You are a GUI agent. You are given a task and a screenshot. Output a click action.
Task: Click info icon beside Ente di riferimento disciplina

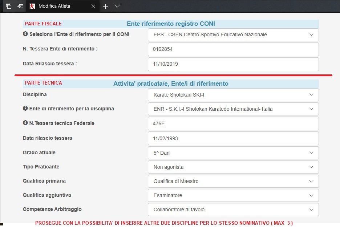pos(25,109)
